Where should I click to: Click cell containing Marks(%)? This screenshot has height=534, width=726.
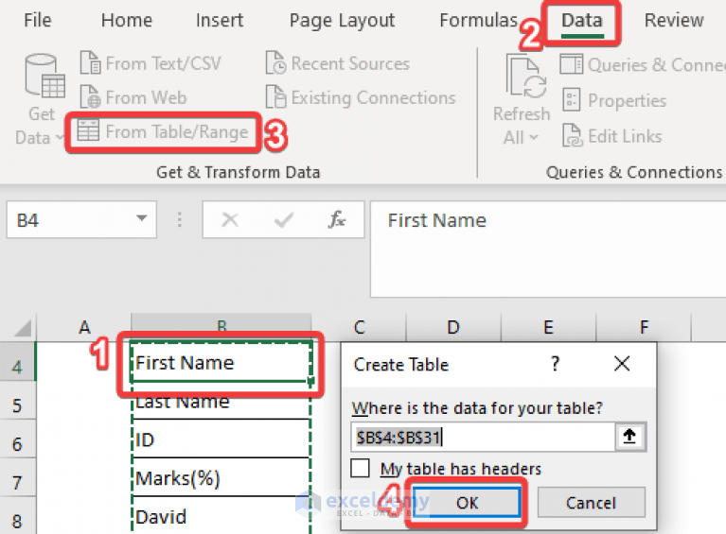pos(221,477)
